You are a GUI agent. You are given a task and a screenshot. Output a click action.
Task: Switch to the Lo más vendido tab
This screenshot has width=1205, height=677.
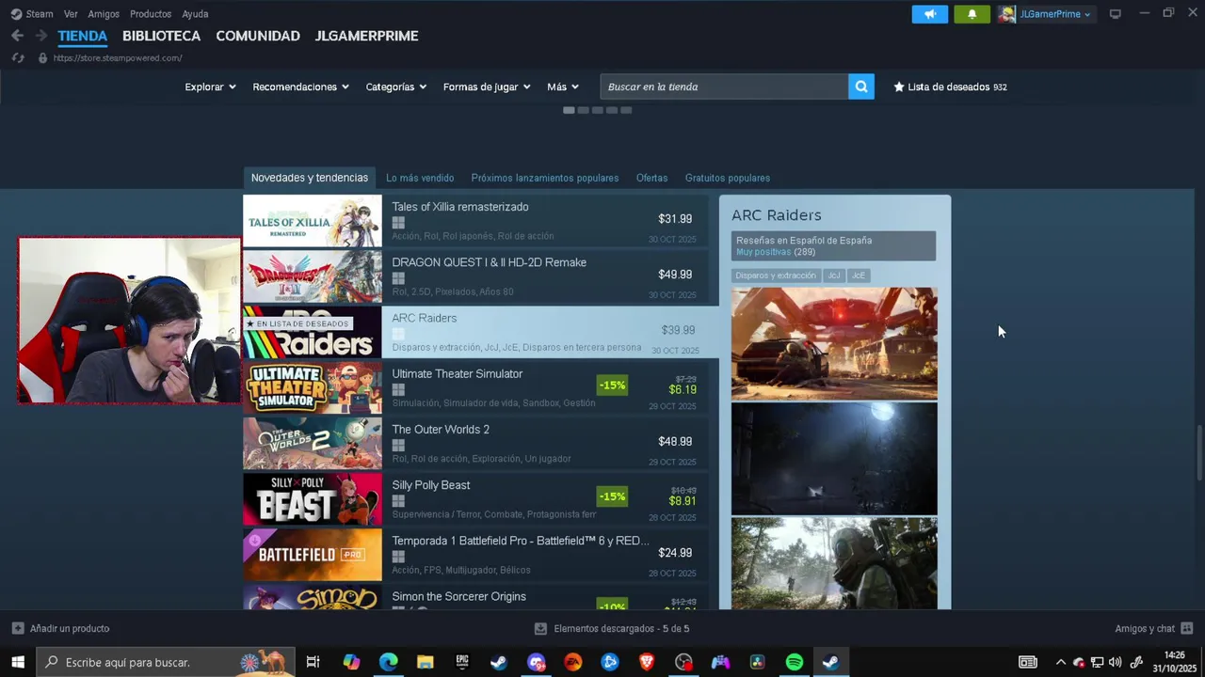(x=420, y=178)
